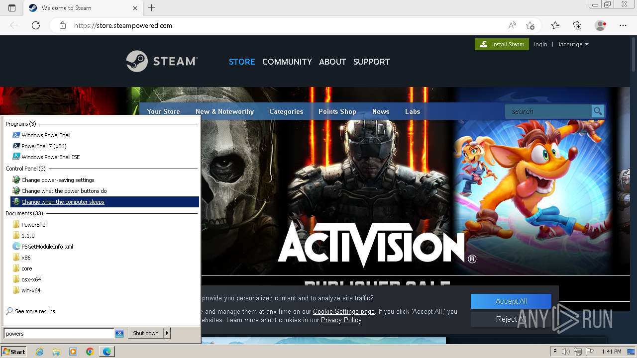Open the Favorites list icon in Edge toolbar
This screenshot has width=637, height=358.
pos(555,25)
